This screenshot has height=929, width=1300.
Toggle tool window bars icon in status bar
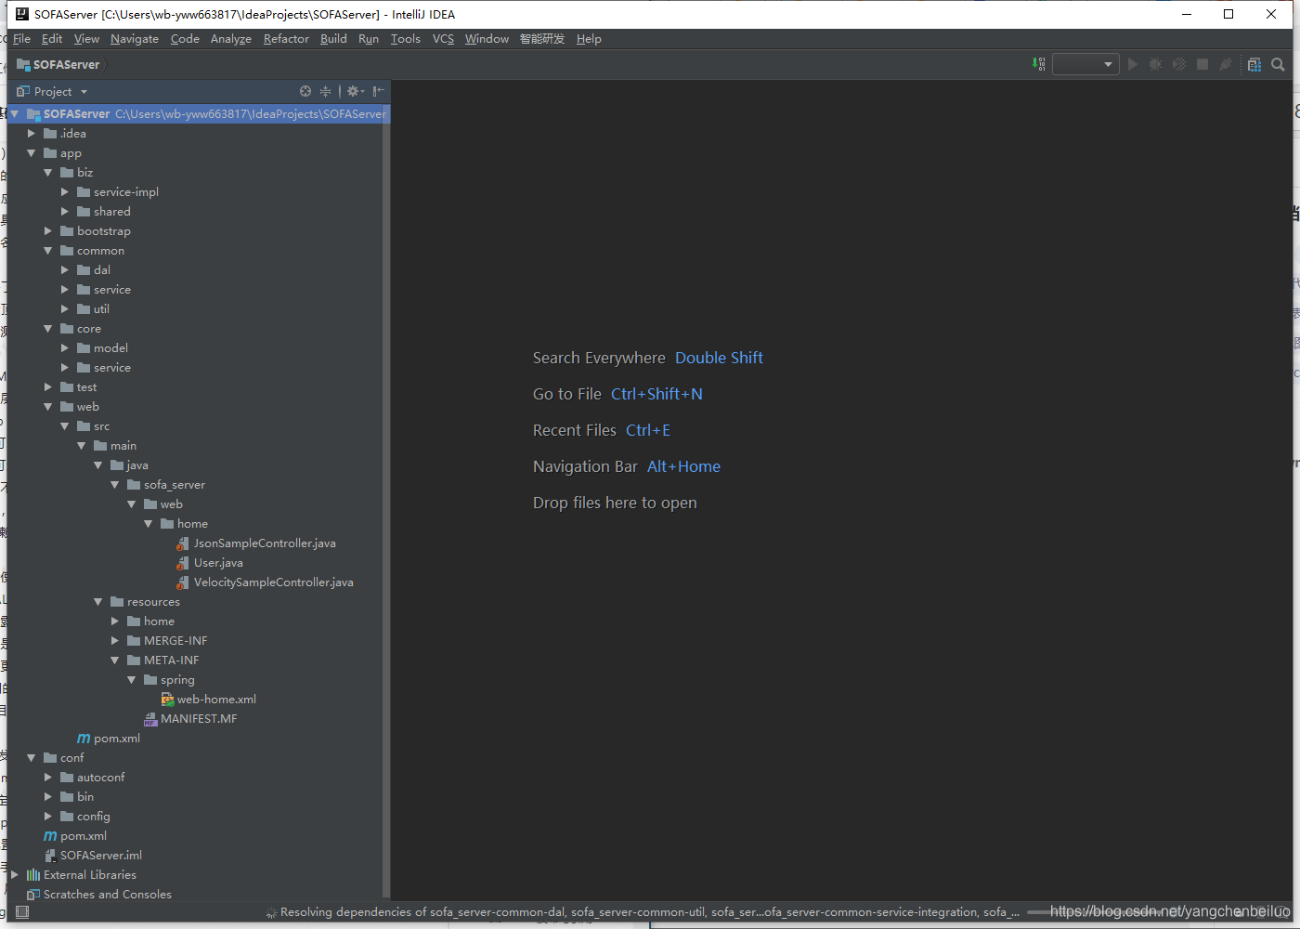tap(22, 912)
